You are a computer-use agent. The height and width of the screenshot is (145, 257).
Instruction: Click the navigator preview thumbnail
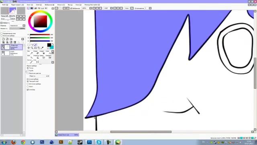coord(13,11)
